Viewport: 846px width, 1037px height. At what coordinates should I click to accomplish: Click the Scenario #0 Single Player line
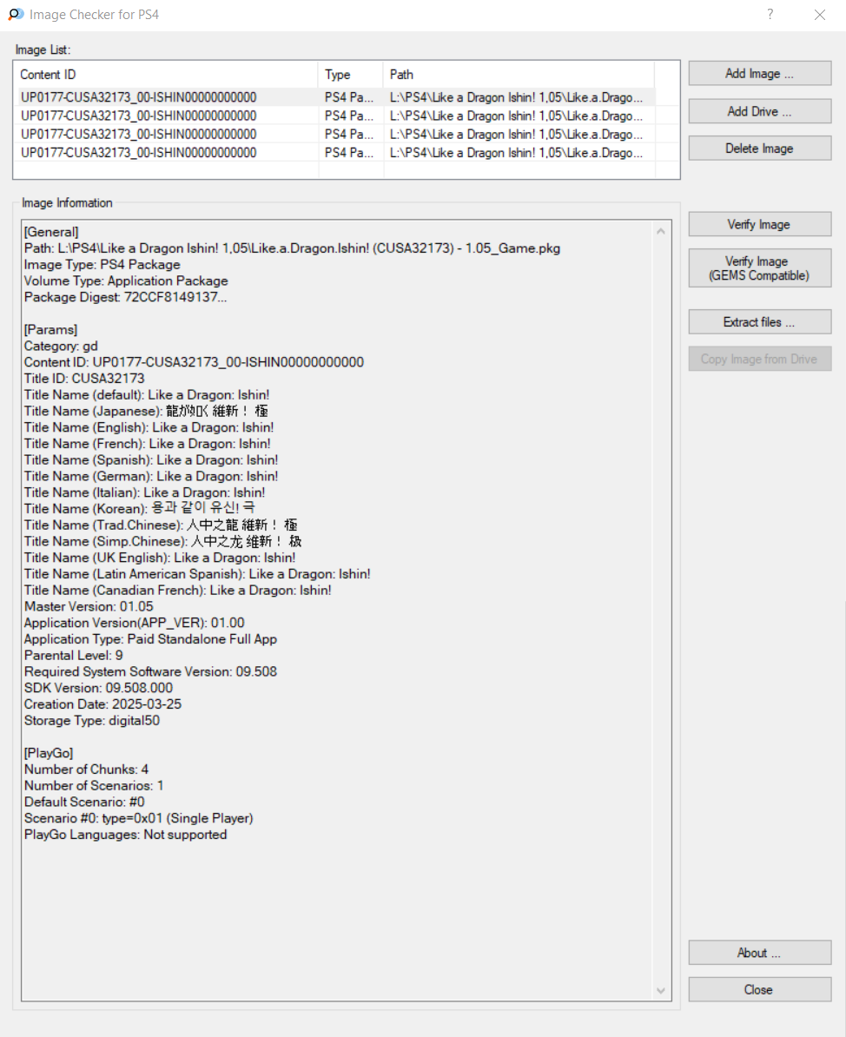pos(139,818)
